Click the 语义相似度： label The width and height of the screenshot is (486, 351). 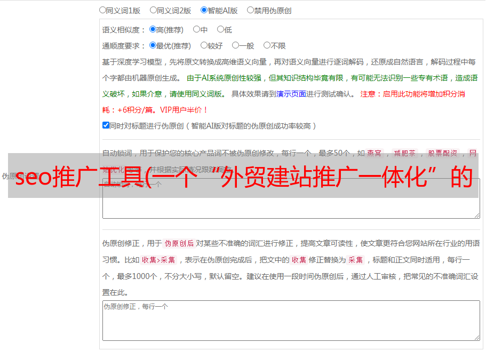(124, 30)
